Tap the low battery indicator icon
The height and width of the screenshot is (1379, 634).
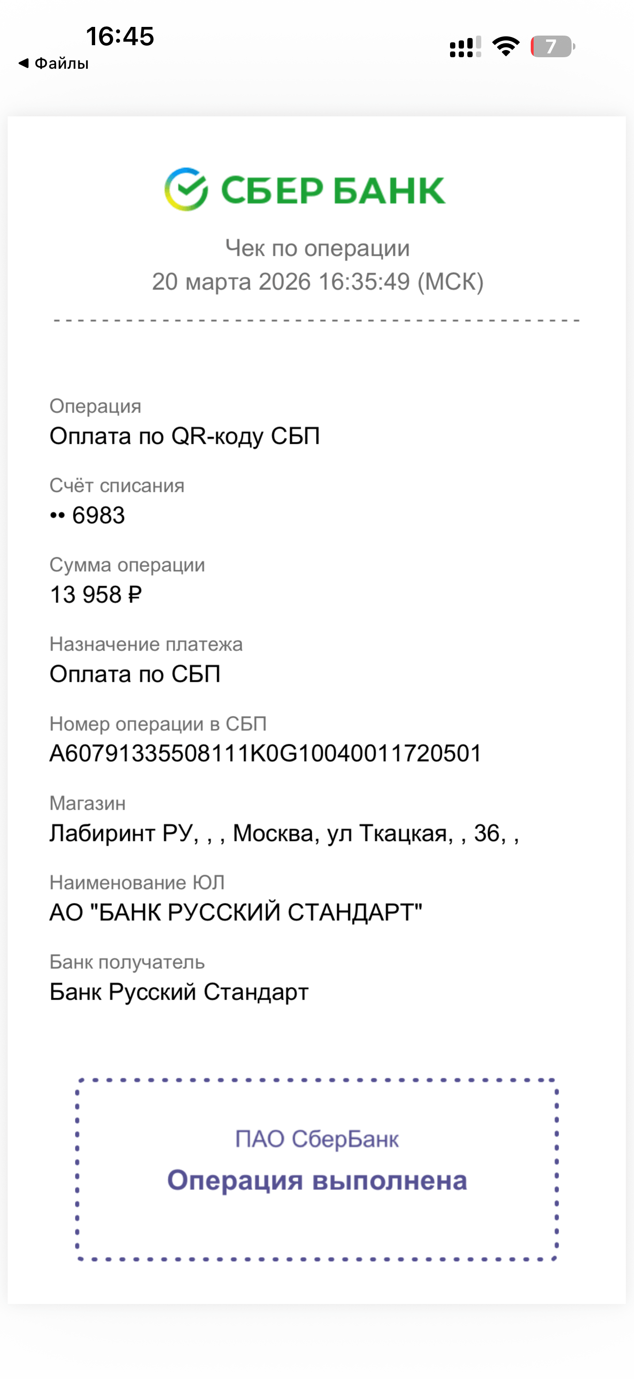552,47
